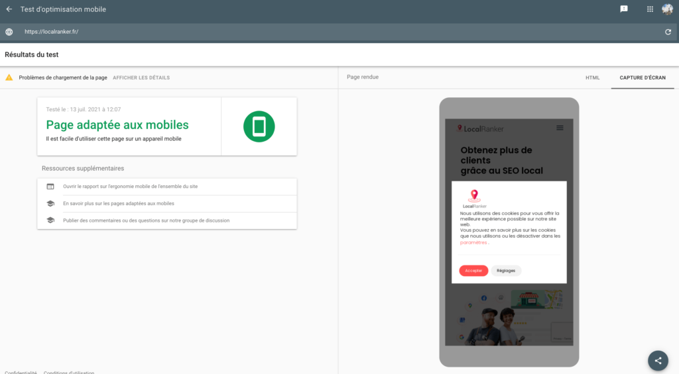Click the back arrow in the header
Viewport: 679px width, 374px height.
coord(9,9)
